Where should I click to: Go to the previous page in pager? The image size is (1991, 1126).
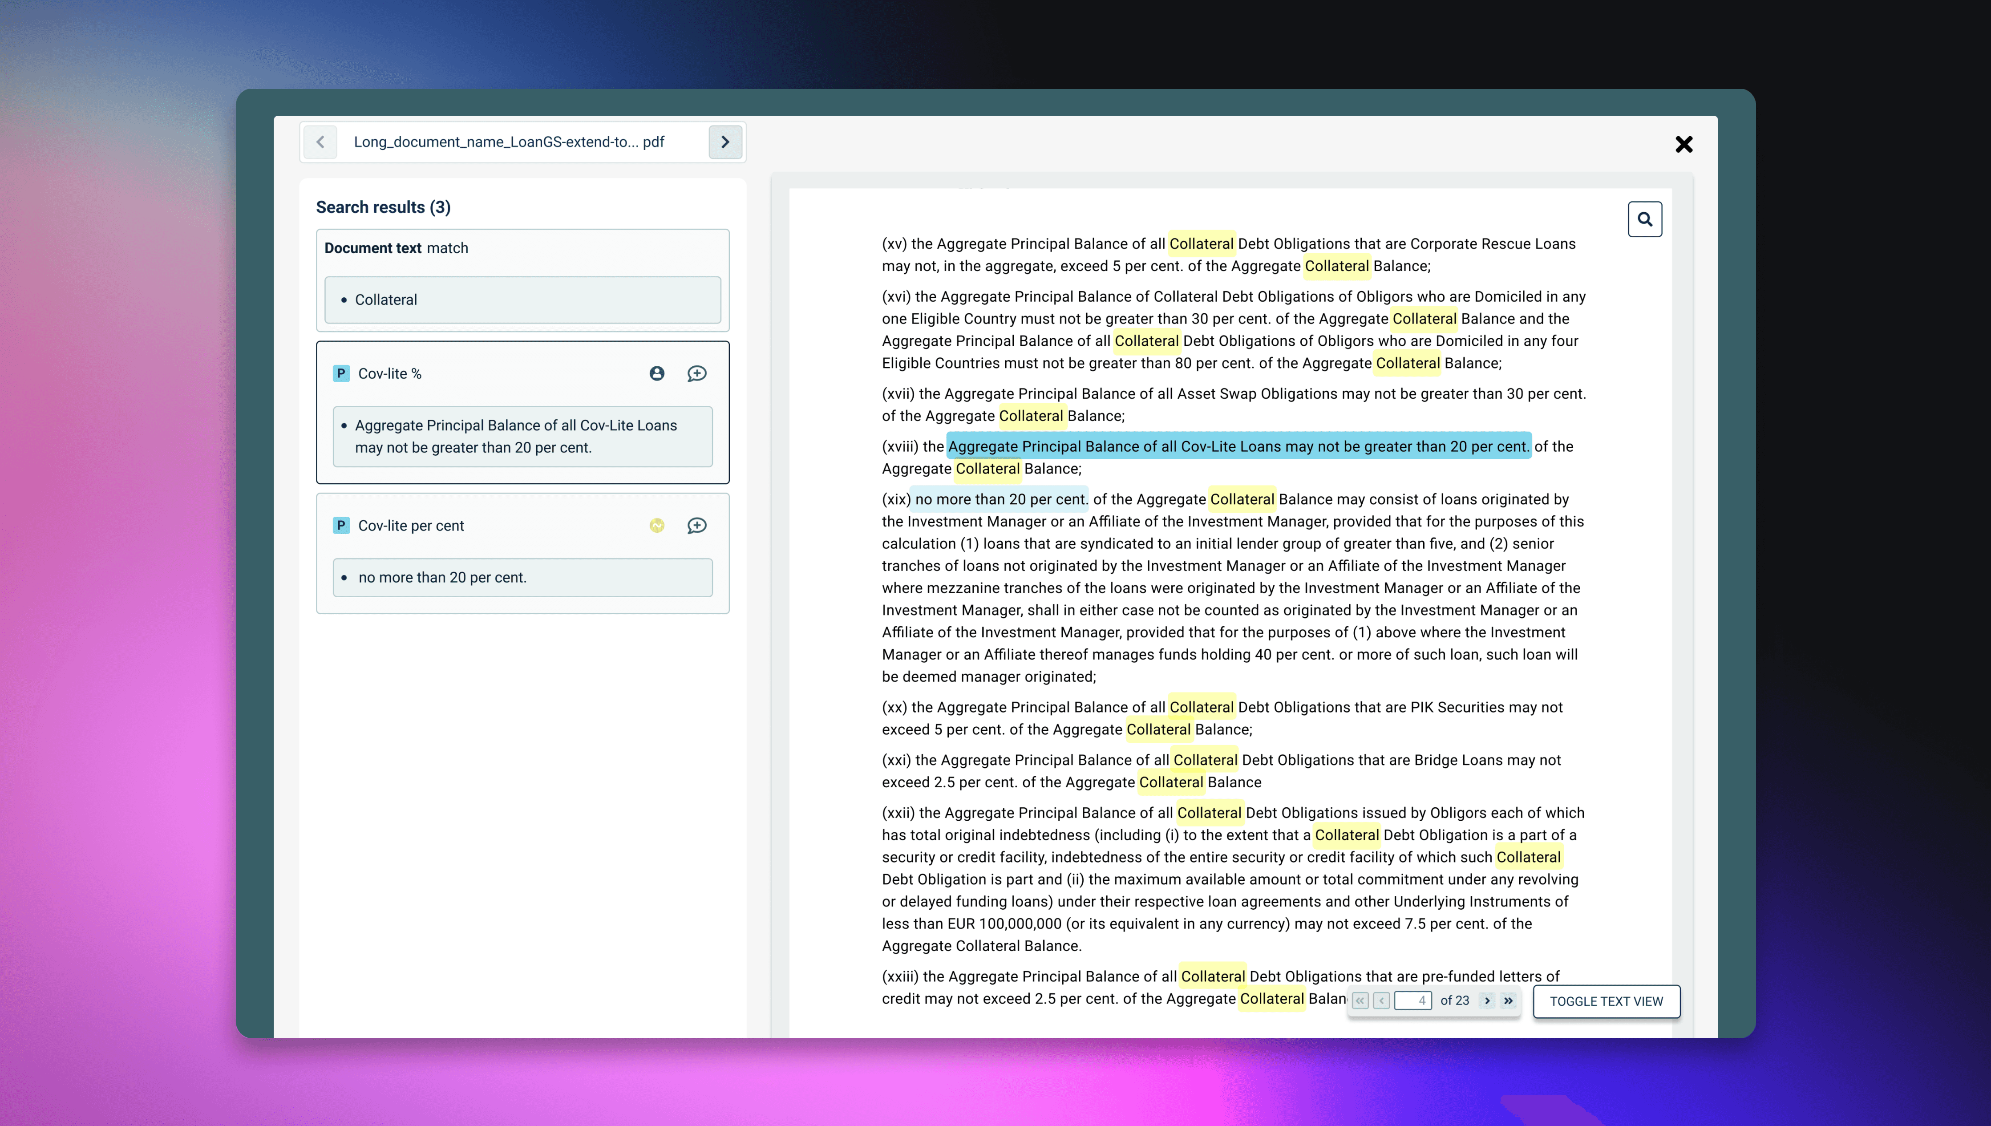(x=1382, y=1001)
